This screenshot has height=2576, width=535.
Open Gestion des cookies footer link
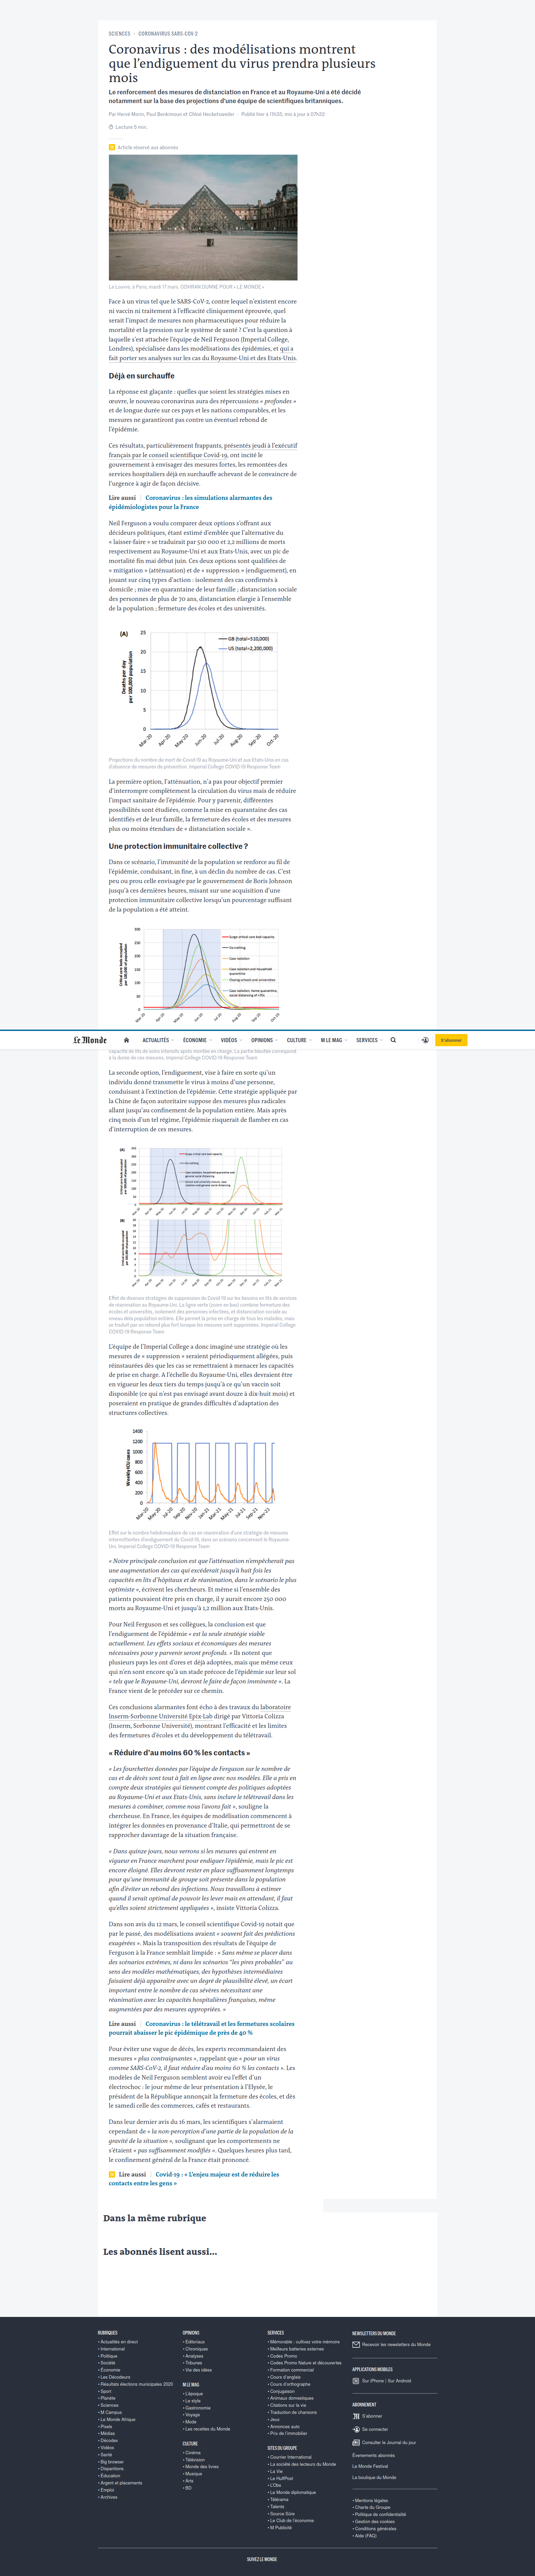click(x=374, y=2522)
